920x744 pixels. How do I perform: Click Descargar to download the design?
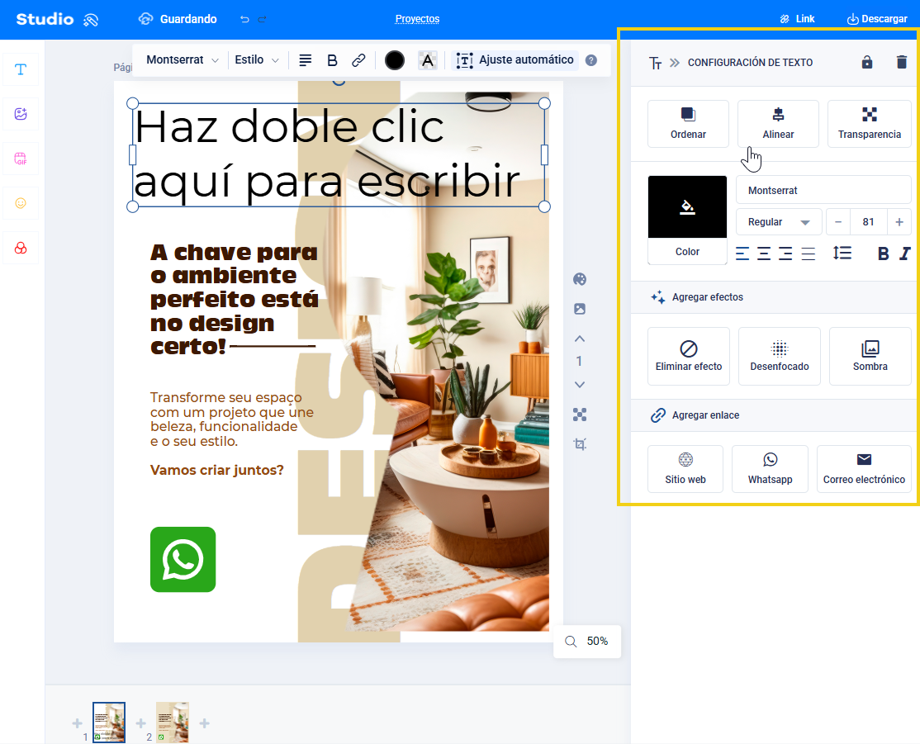pos(877,19)
